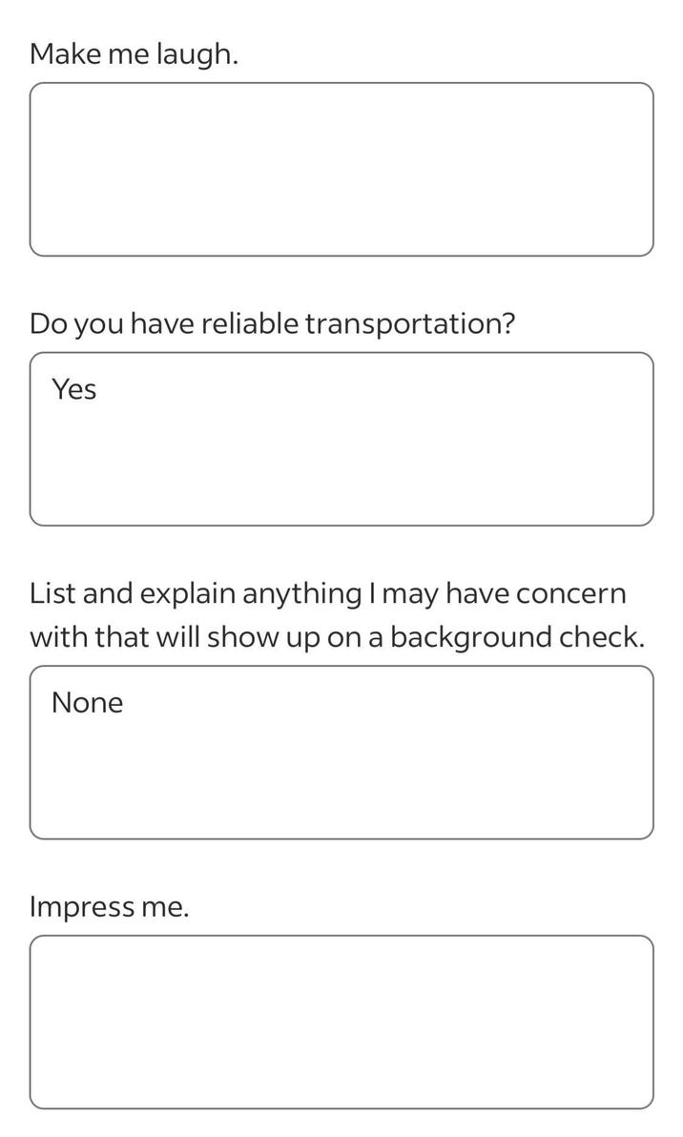This screenshot has height=1137, width=683.
Task: Click the word 'explain' in the third question
Action: pyautogui.click(x=187, y=594)
